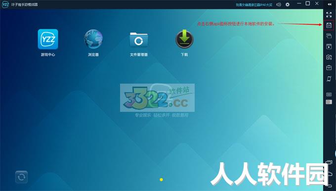The image size is (336, 191).
Task: Mute sound via title bar speaker icon
Action: (278, 4)
